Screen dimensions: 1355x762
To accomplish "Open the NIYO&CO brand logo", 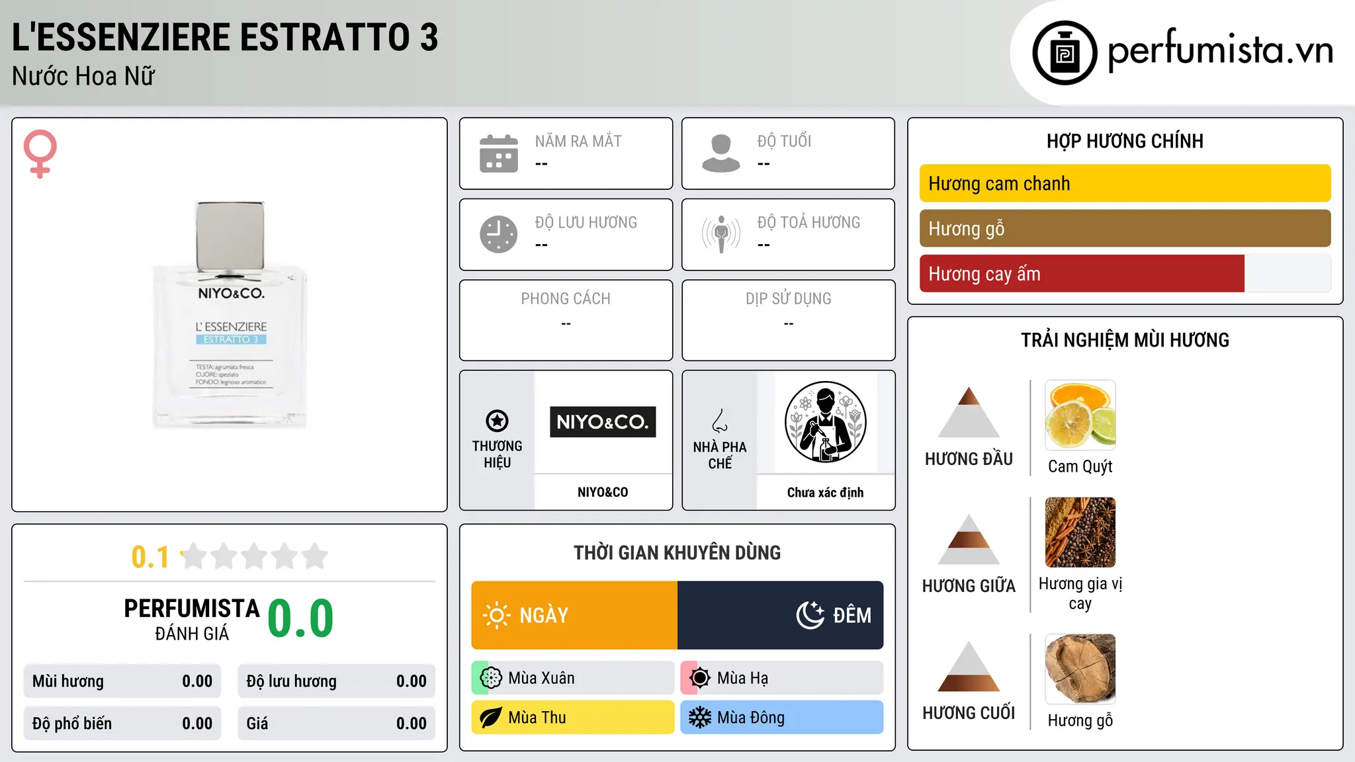I will pos(603,422).
